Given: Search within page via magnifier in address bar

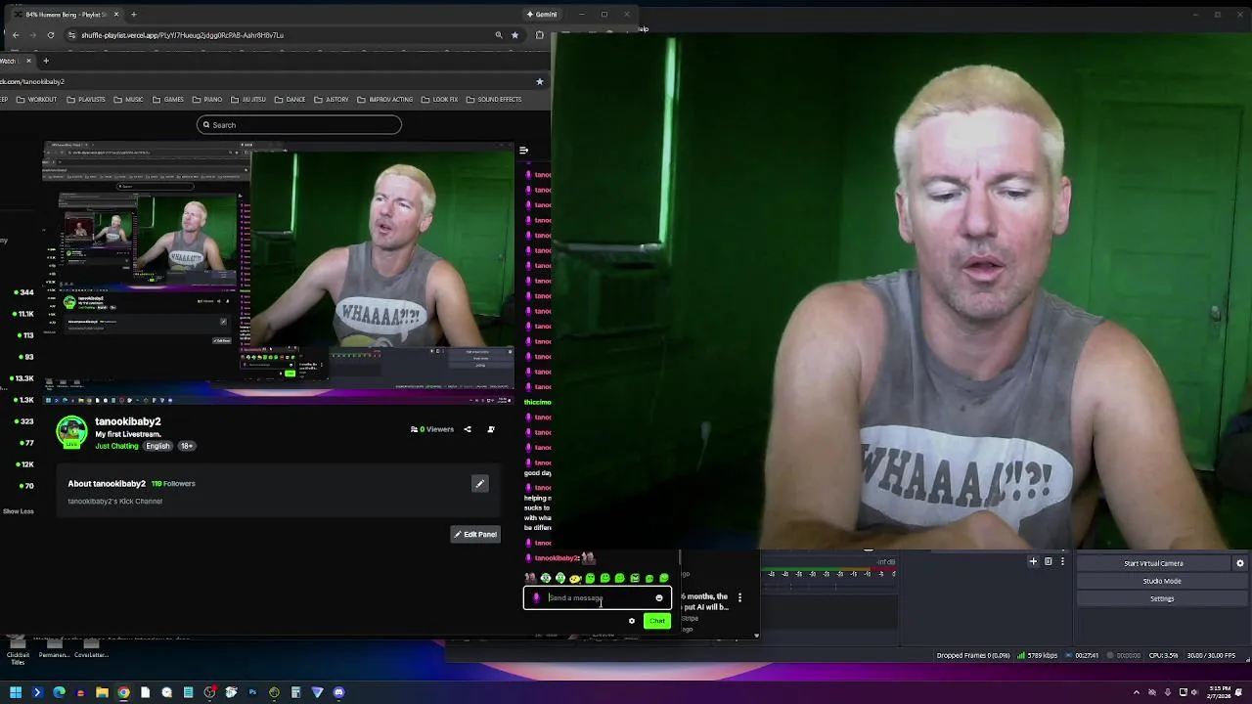Looking at the screenshot, I should coord(499,35).
